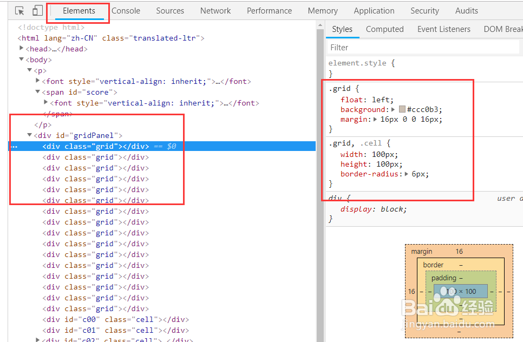Click the doctype html line
Viewport: 523px width, 342px height.
point(51,28)
